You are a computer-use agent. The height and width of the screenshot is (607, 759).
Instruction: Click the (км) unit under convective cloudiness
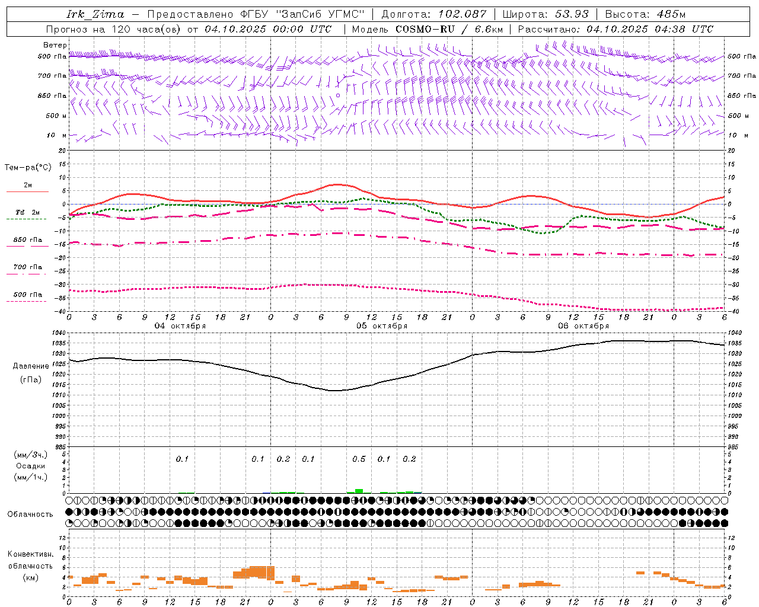click(30, 577)
